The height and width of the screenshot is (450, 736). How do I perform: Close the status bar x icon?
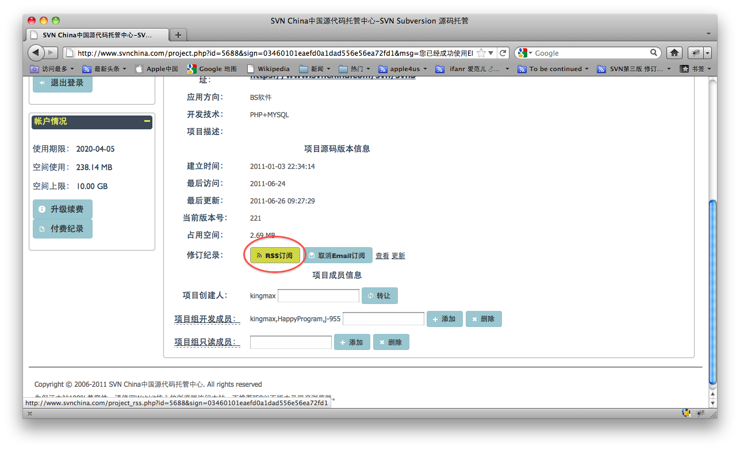[30, 413]
